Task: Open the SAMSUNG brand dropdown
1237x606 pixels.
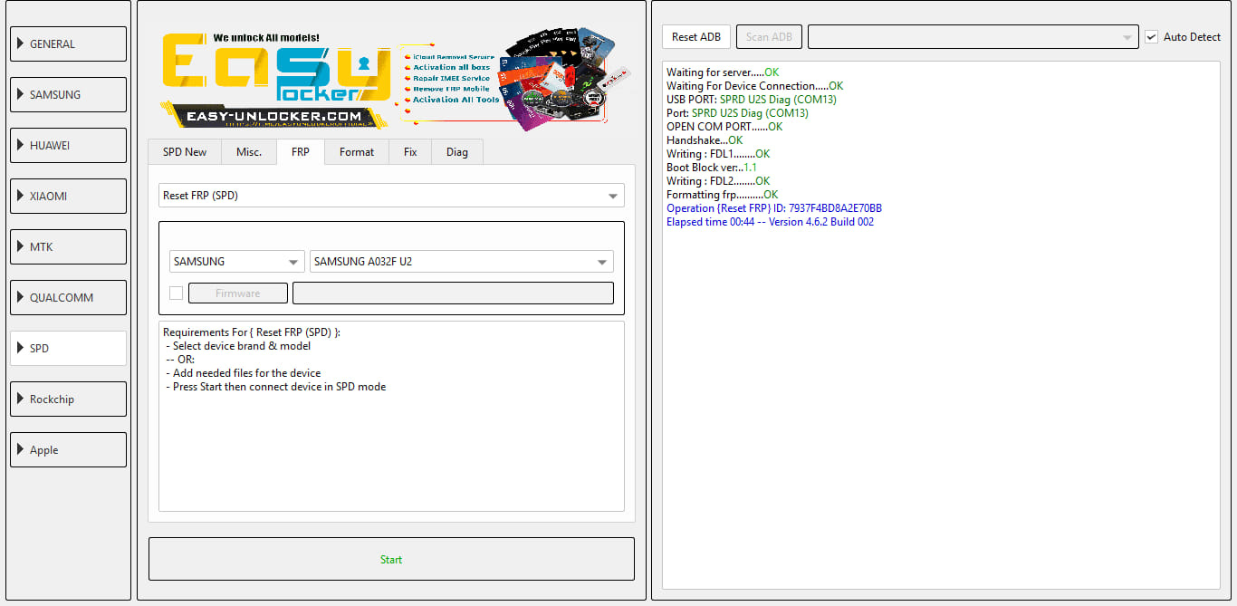Action: point(236,262)
